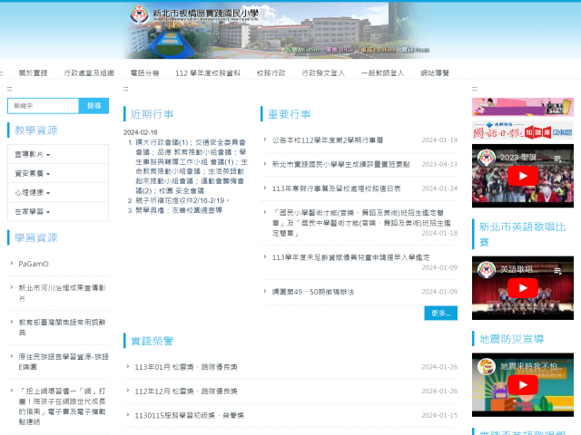Open 教育部臺灣閩南語常用詞辭典 link
This screenshot has height=435, width=581.
[62, 327]
